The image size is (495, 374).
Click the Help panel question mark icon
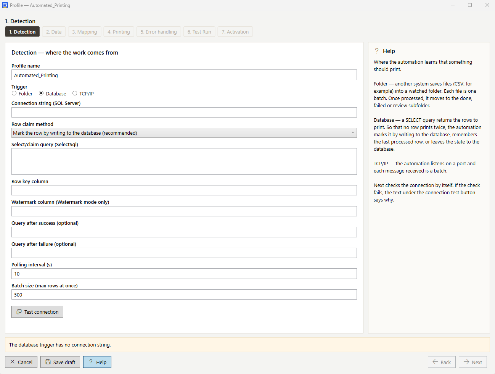(x=377, y=51)
